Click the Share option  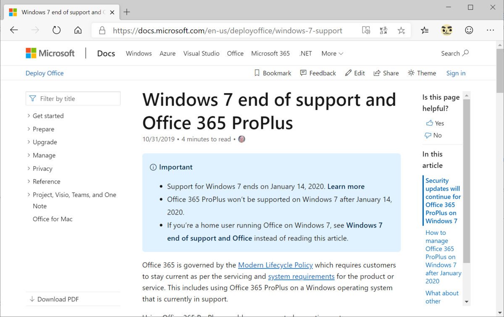(x=386, y=73)
